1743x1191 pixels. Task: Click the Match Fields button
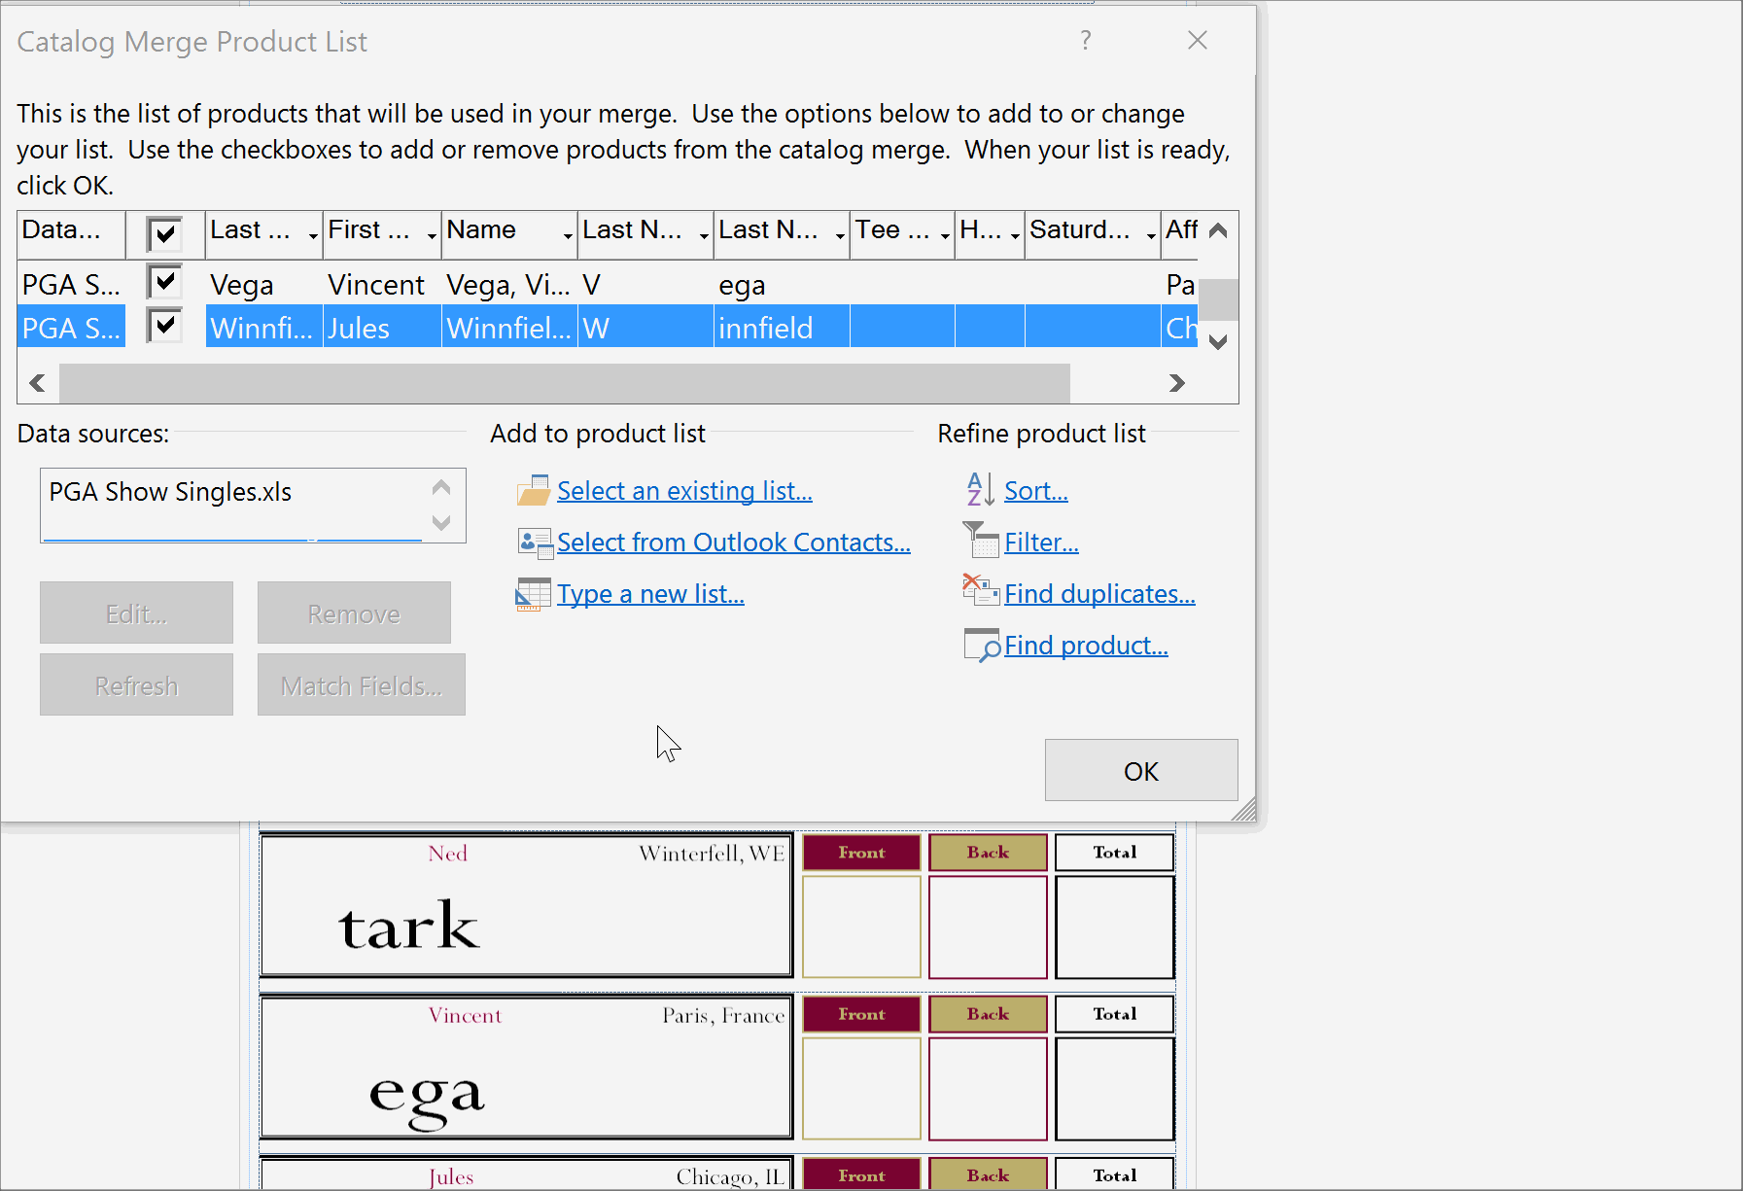coord(362,684)
